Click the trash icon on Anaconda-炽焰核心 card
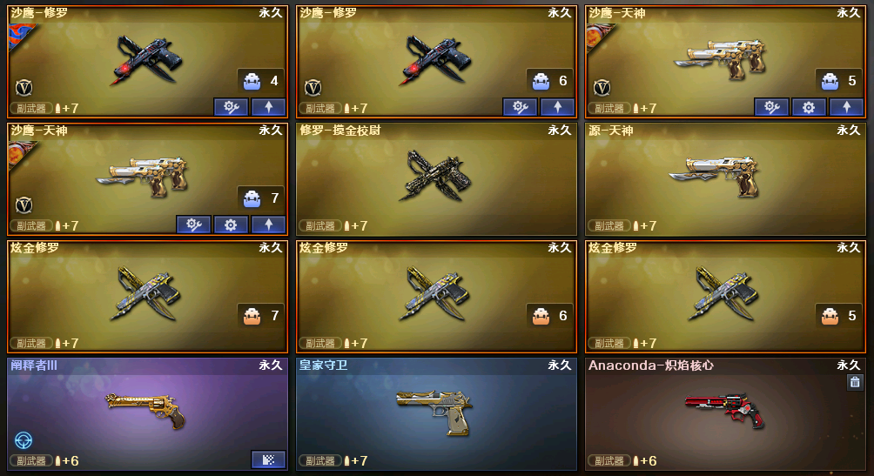The width and height of the screenshot is (874, 476). (x=855, y=382)
